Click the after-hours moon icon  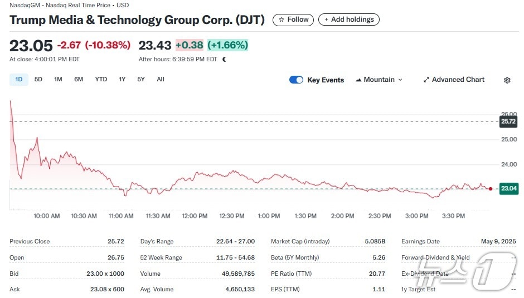point(224,59)
